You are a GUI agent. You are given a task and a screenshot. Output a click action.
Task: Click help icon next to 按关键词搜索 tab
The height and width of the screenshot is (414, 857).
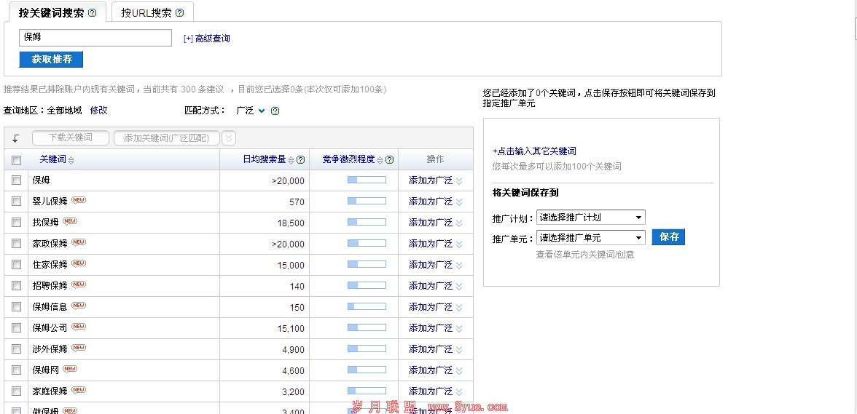[x=92, y=13]
